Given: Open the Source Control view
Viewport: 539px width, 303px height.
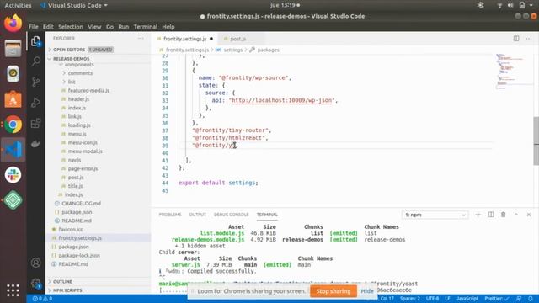Looking at the screenshot, I should 35,82.
